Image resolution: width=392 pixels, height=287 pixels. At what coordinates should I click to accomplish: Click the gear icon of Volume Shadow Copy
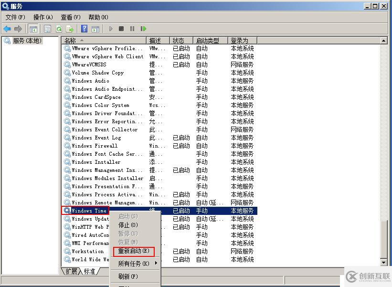tap(67, 73)
